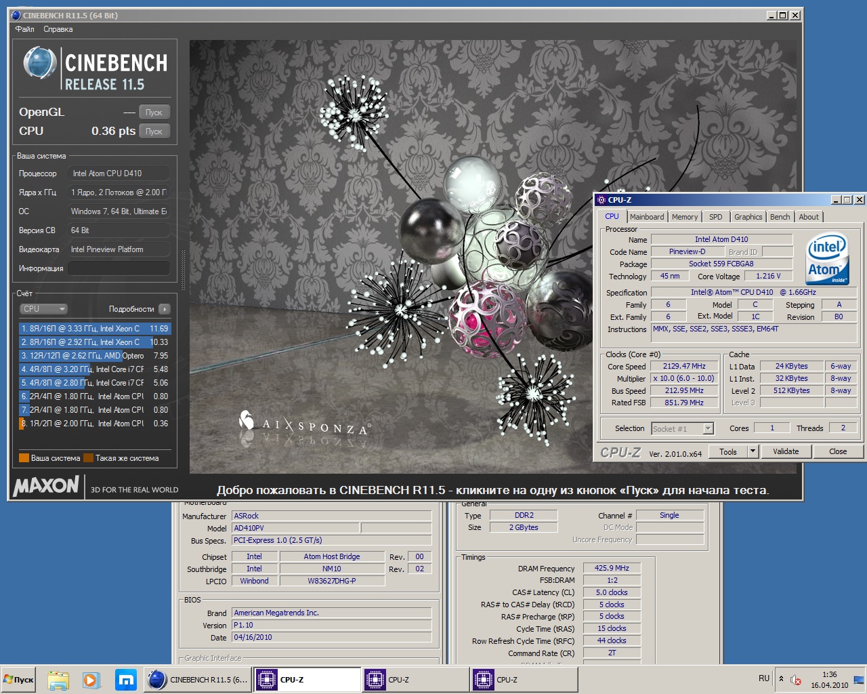
Task: Click Rated FSB value 851.79 MHz
Action: (x=684, y=403)
